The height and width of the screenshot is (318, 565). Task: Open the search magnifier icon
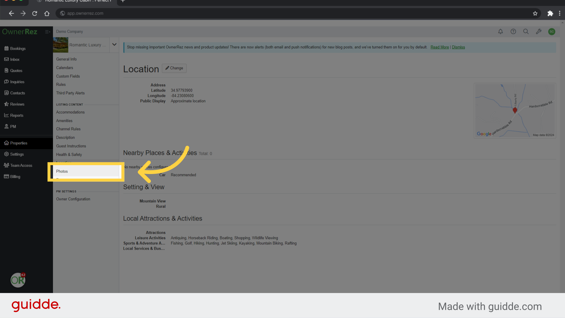pyautogui.click(x=526, y=32)
